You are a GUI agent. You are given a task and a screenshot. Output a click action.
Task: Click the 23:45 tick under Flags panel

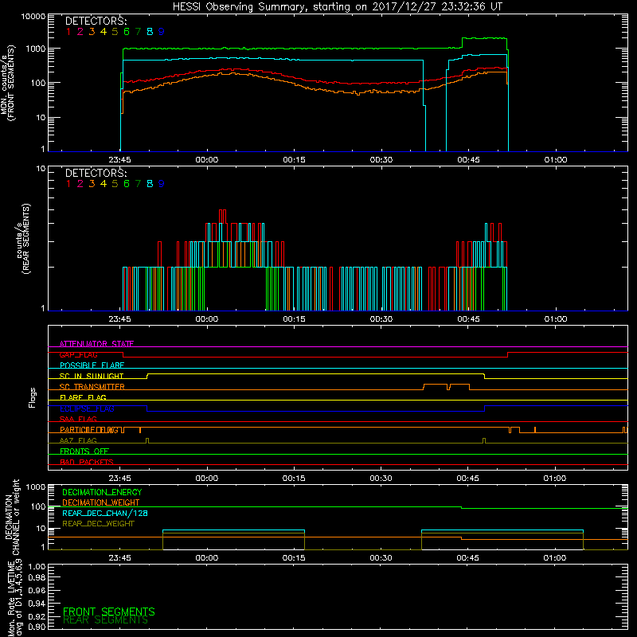[120, 479]
